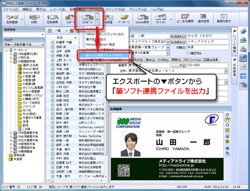Open the ヘルプ(H) menu
The width and height of the screenshot is (250, 191).
point(157,9)
